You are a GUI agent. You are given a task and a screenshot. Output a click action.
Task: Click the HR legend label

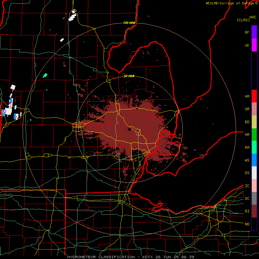[247, 135]
